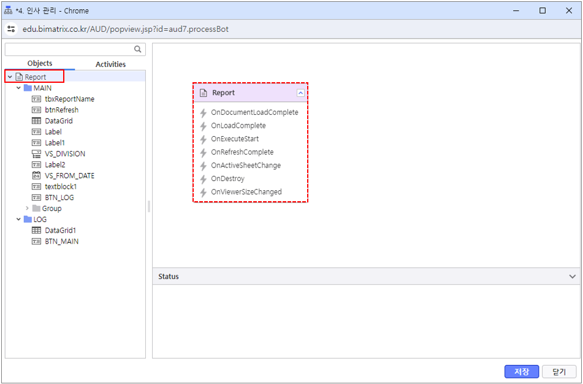Click the object search input field

click(69, 49)
